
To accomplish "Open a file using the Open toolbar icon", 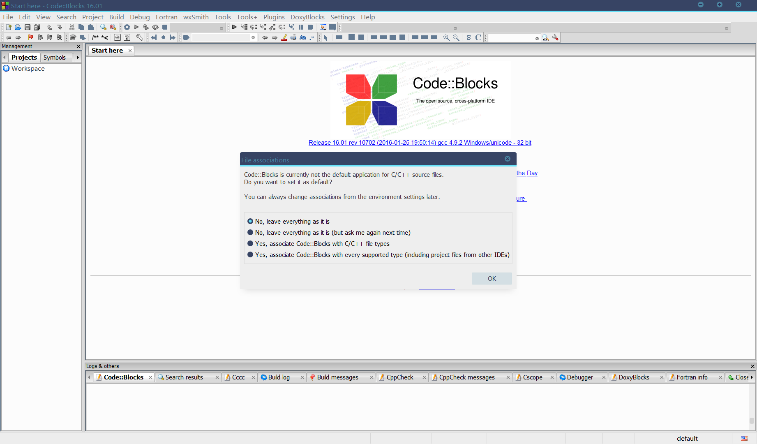I will pyautogui.click(x=18, y=27).
